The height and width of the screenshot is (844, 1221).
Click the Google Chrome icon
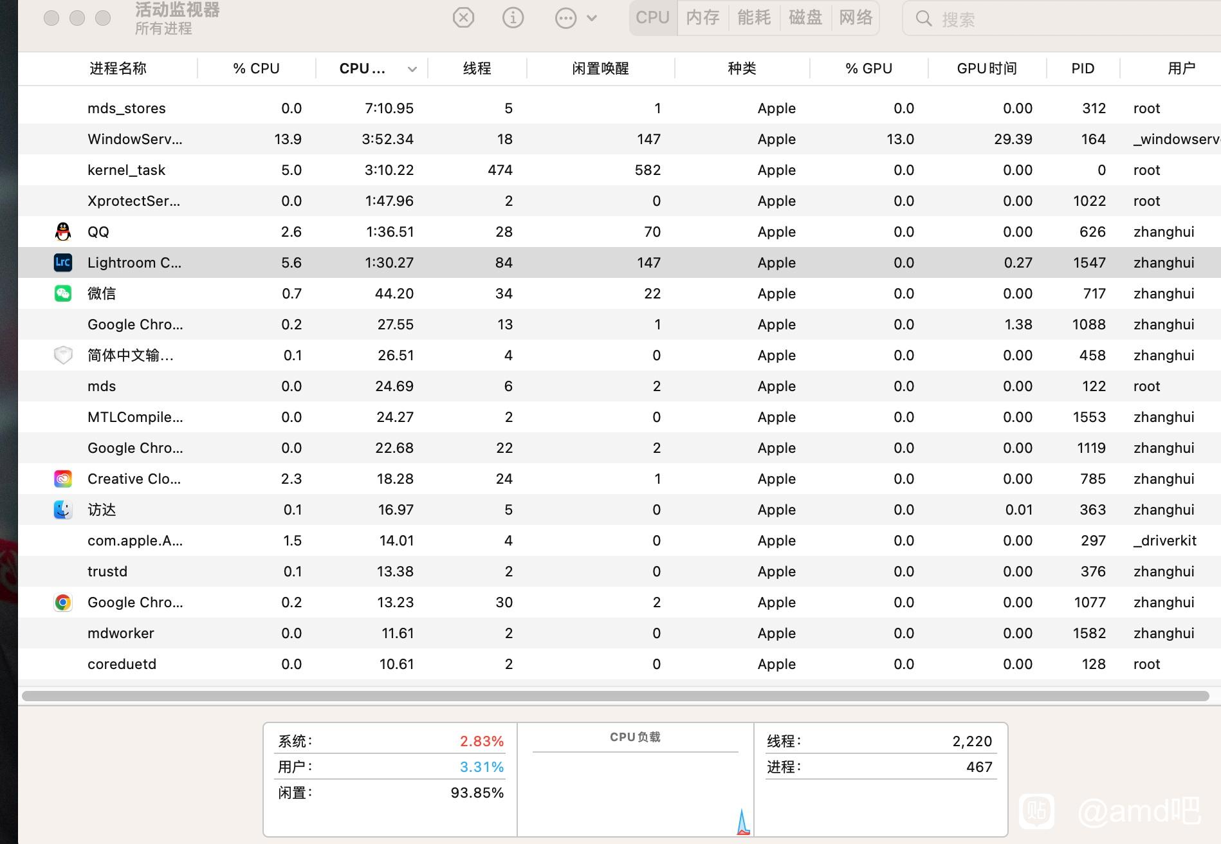coord(63,602)
